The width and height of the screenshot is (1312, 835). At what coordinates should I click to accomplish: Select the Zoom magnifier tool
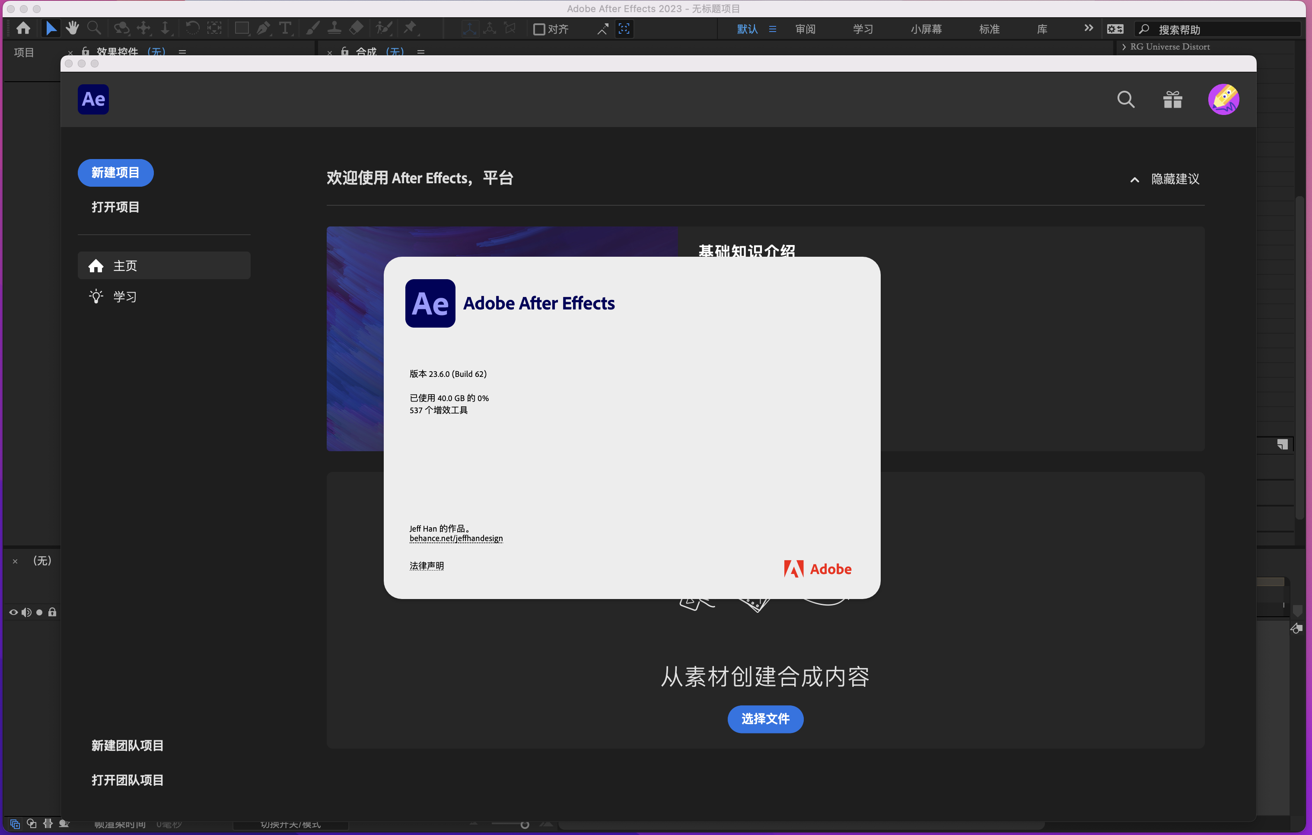94,29
